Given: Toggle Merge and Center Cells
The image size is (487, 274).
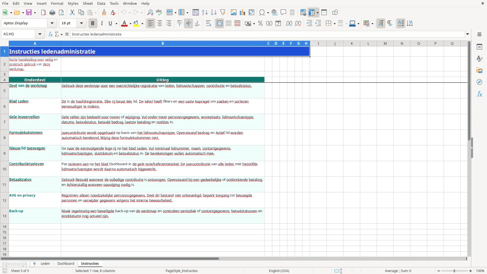Looking at the screenshot, I should tap(220, 24).
